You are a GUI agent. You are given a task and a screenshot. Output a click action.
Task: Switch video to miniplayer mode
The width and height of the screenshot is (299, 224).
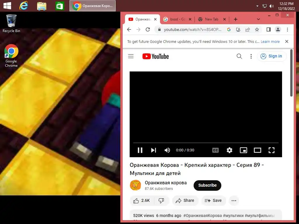[244, 150]
